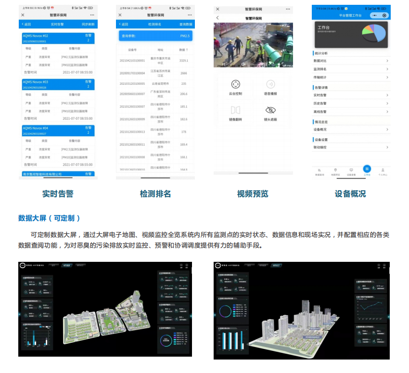
Task: Open 实时告警 row chevron in workbench
Action: click(387, 95)
